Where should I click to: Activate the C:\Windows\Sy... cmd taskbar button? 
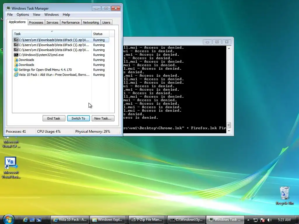[x=186, y=220]
